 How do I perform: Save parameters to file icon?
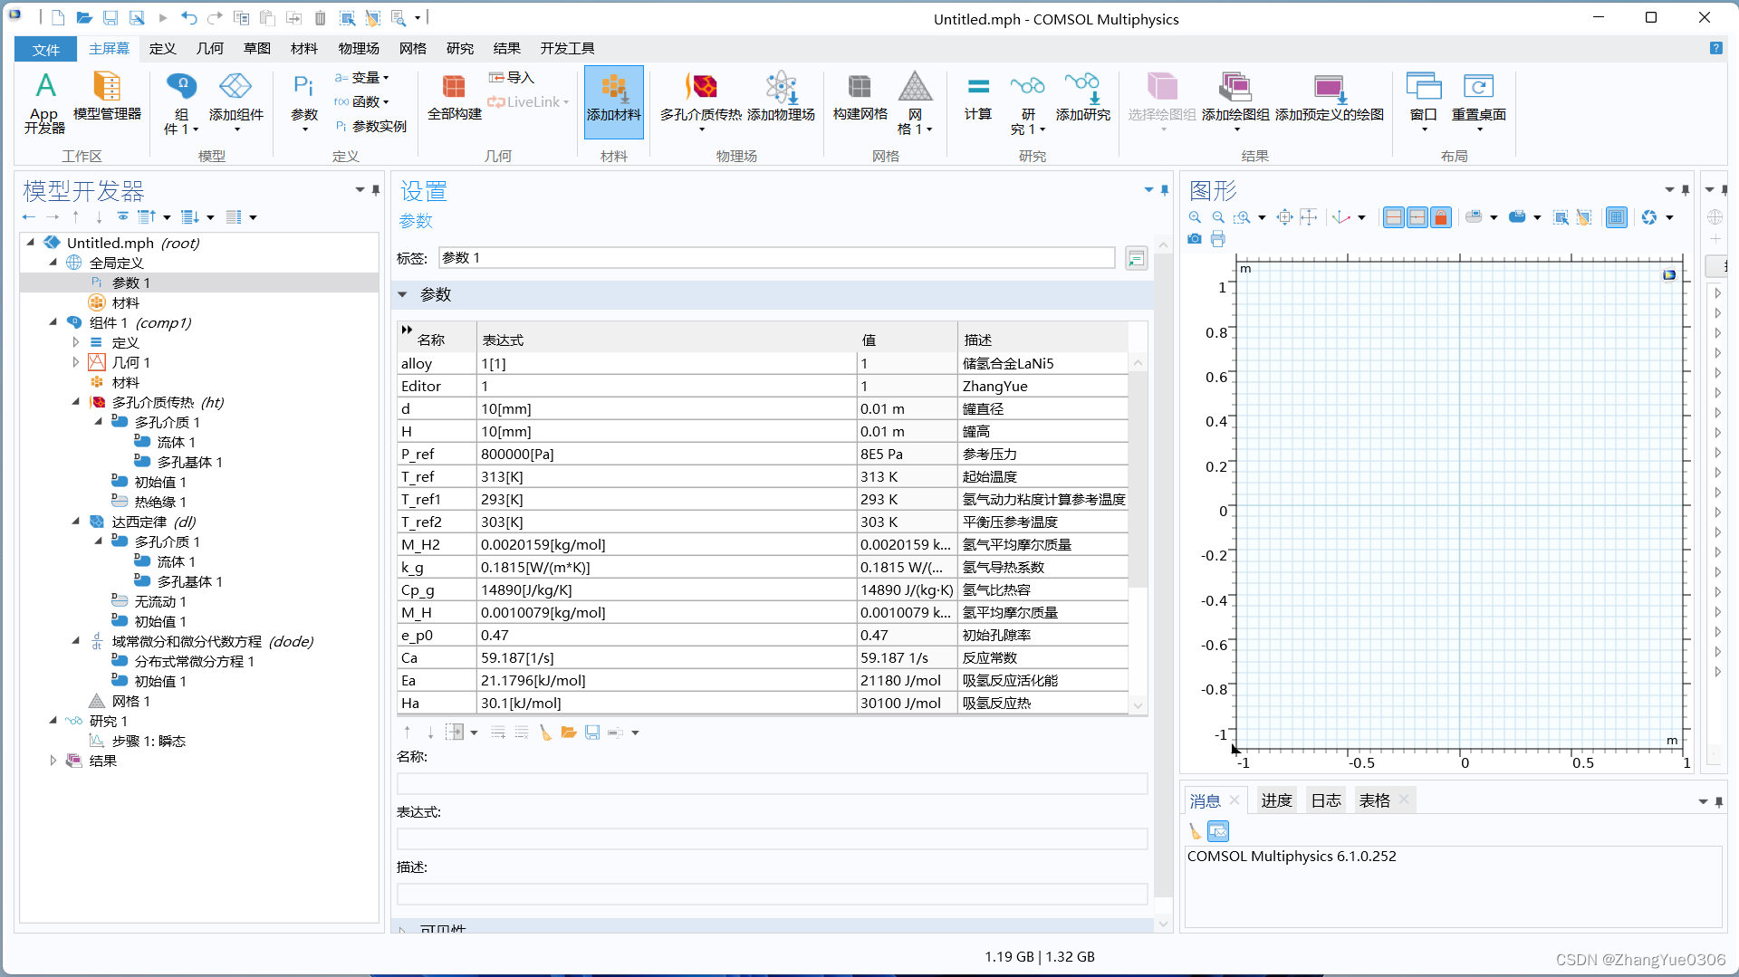point(592,733)
